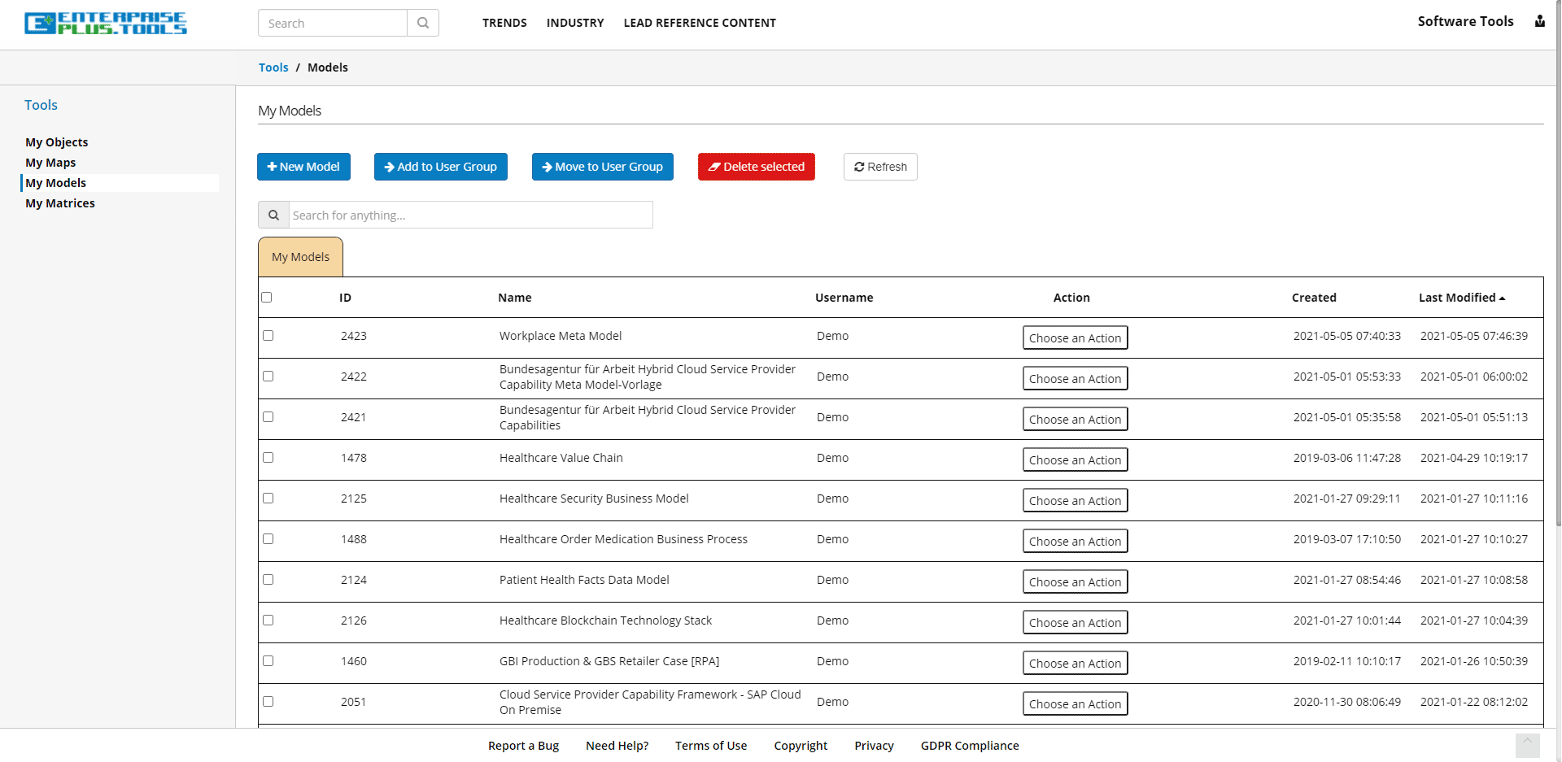Screen dimensions: 1562x762
Task: Open Choose an Action for Healthcare Blockchain Stack
Action: click(1075, 622)
